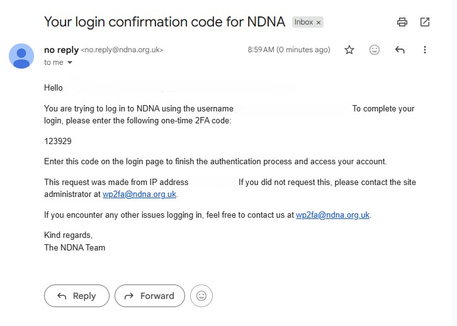This screenshot has width=457, height=326.
Task: Click the email subject line heading
Action: coord(165,21)
